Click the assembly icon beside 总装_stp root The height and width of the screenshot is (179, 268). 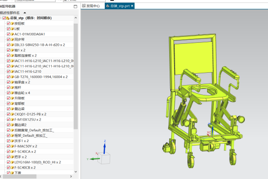tap(8, 18)
